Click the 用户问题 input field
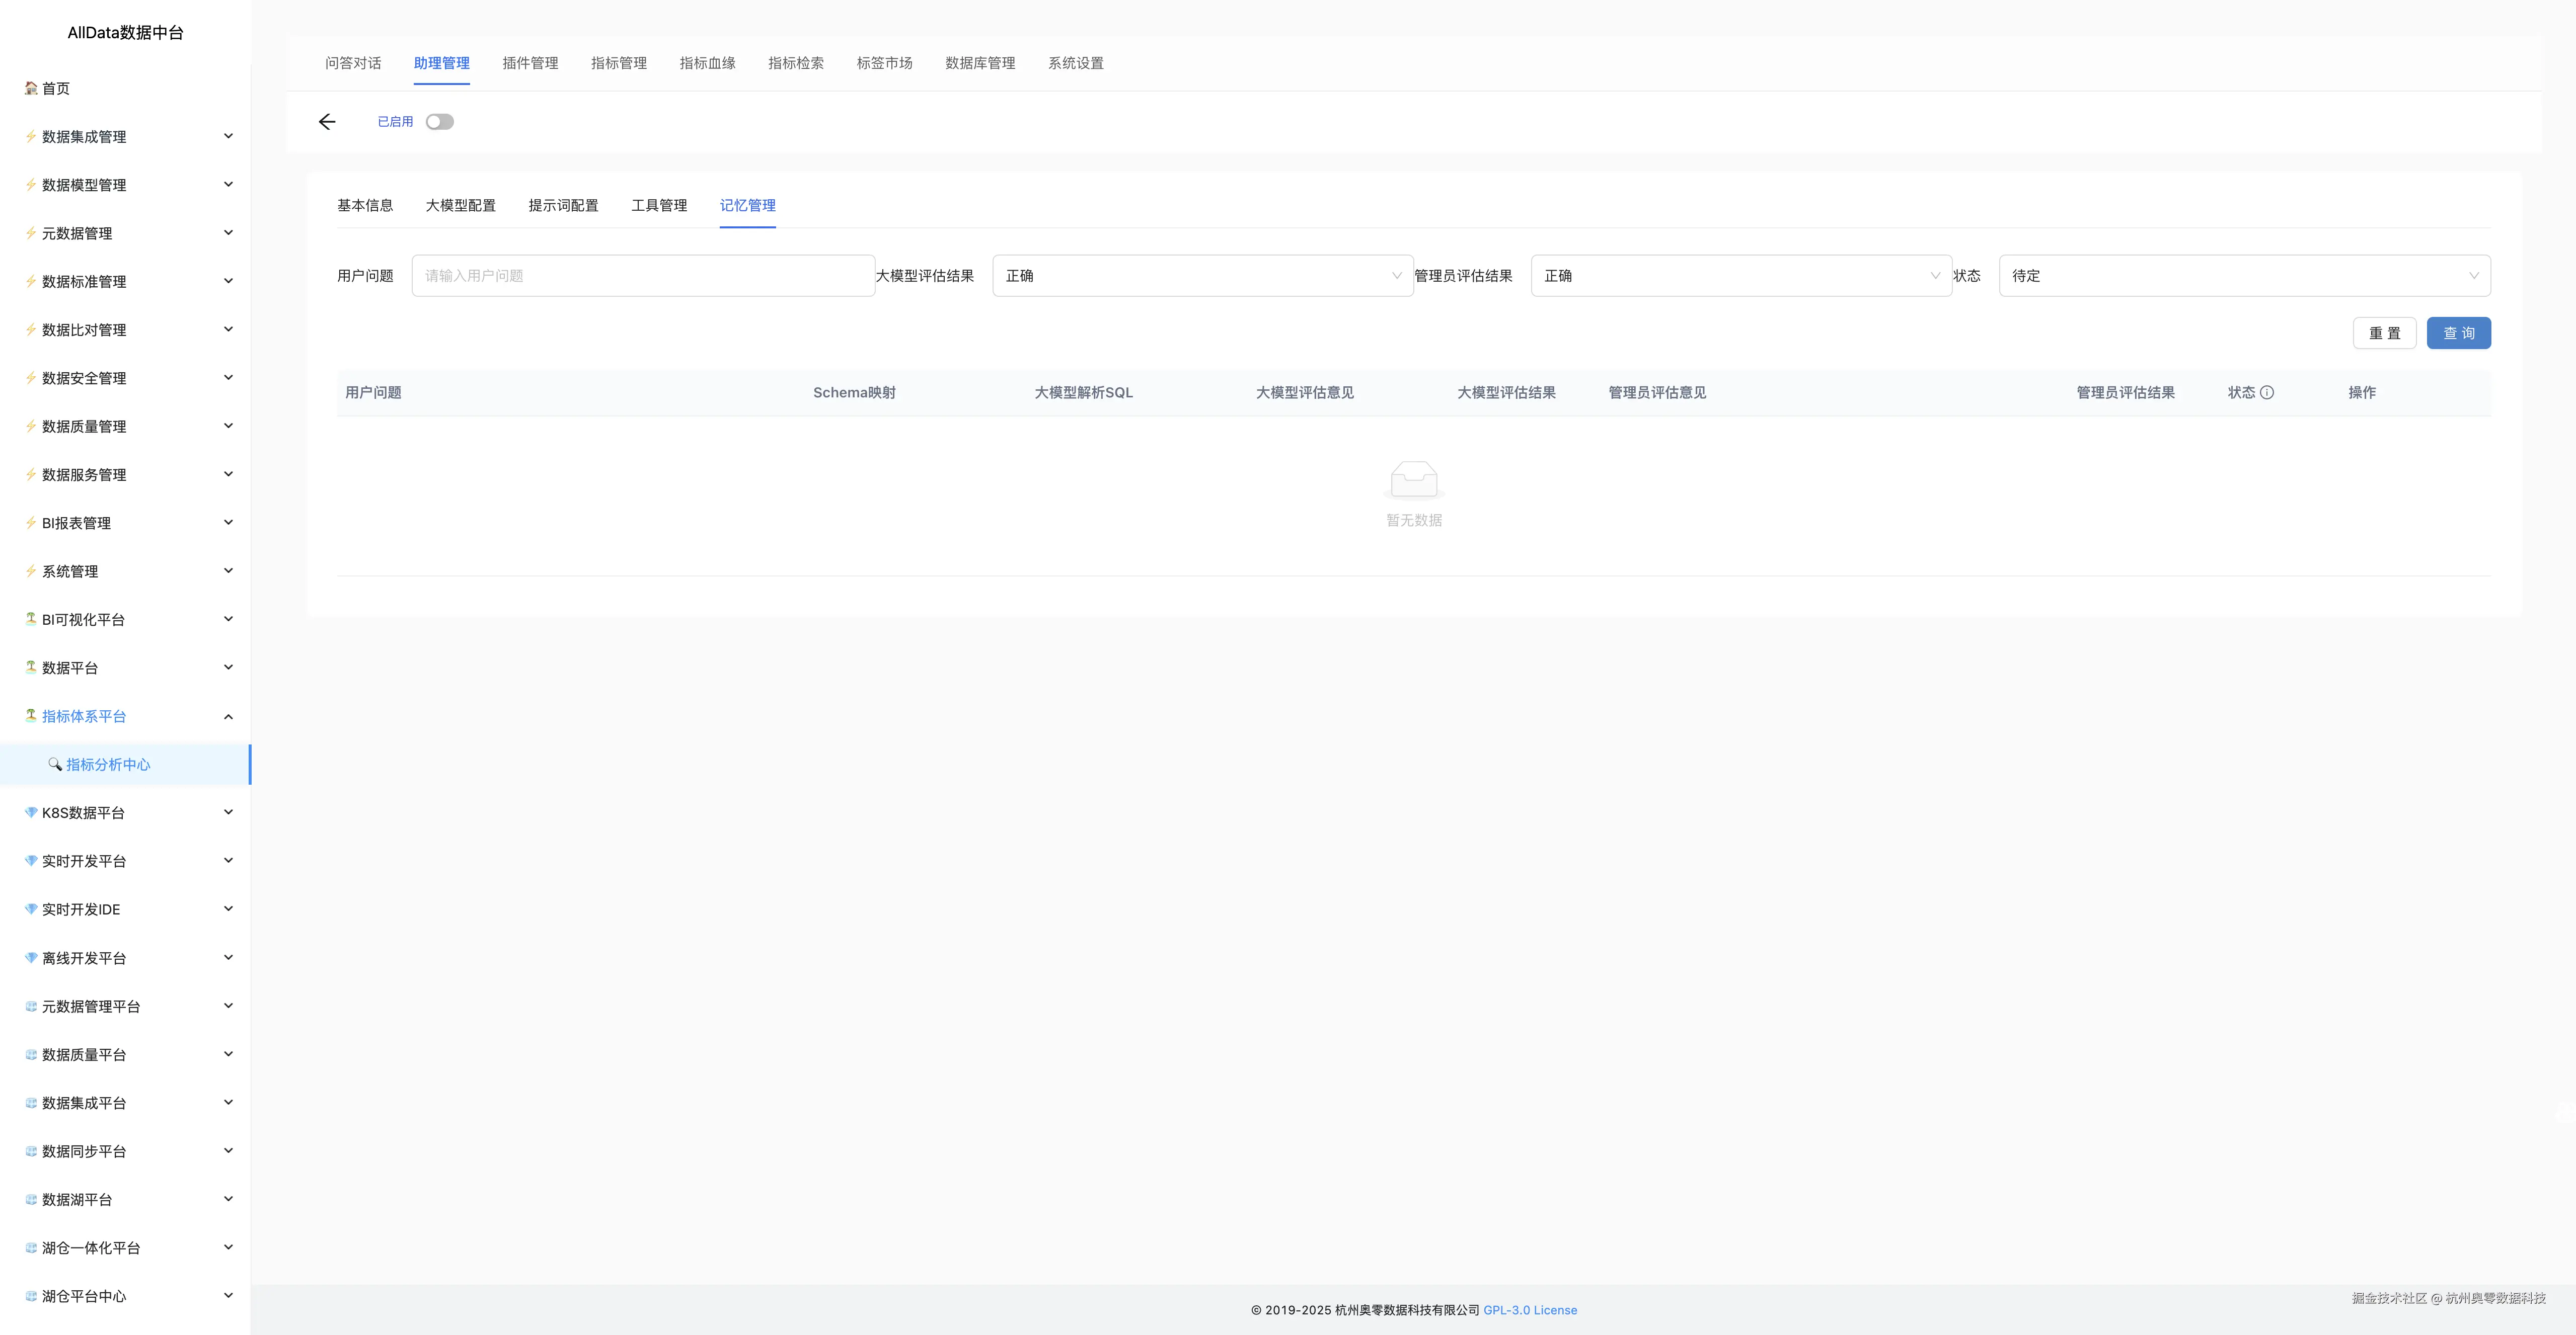 pyautogui.click(x=642, y=276)
